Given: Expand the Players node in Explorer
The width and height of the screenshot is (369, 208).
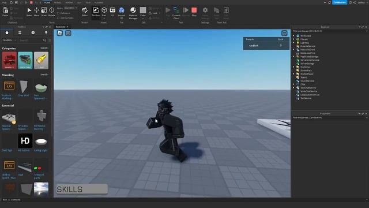Looking at the screenshot, I should point(293,39).
